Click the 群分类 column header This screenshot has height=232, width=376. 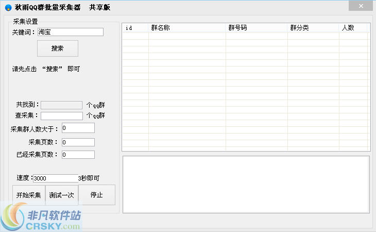[x=313, y=28]
